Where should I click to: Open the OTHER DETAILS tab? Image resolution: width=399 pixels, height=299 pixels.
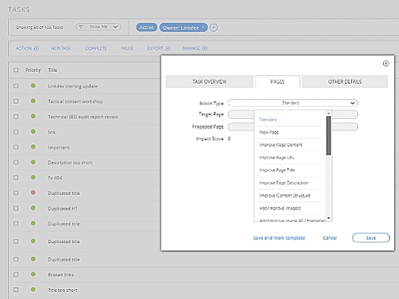344,82
